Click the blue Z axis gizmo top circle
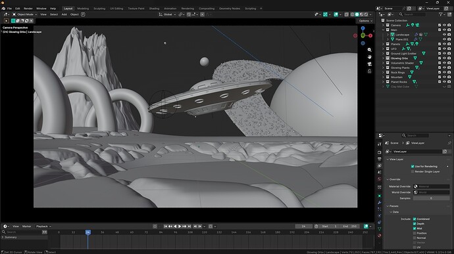 (363, 28)
